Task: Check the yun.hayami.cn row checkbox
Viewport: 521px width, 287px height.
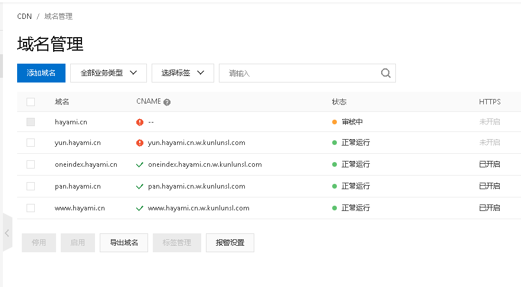Action: [31, 143]
